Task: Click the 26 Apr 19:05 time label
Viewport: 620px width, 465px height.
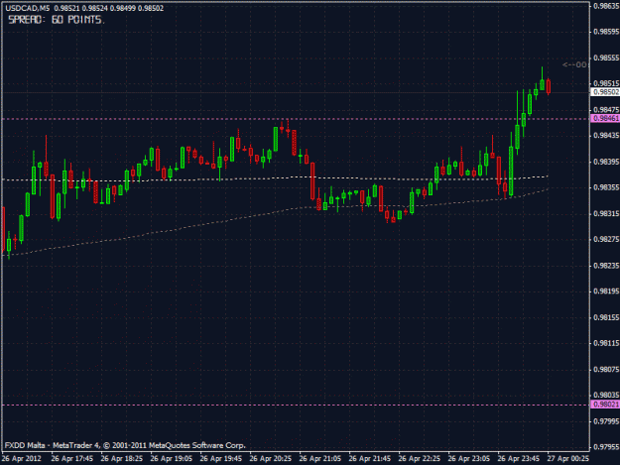Action: point(172,459)
